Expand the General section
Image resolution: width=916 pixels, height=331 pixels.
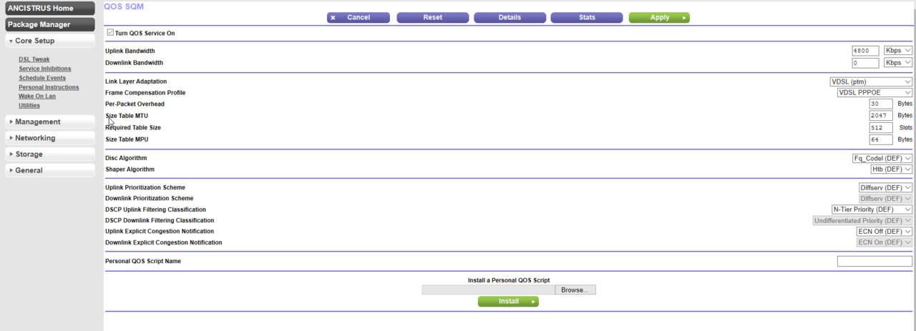pyautogui.click(x=50, y=170)
